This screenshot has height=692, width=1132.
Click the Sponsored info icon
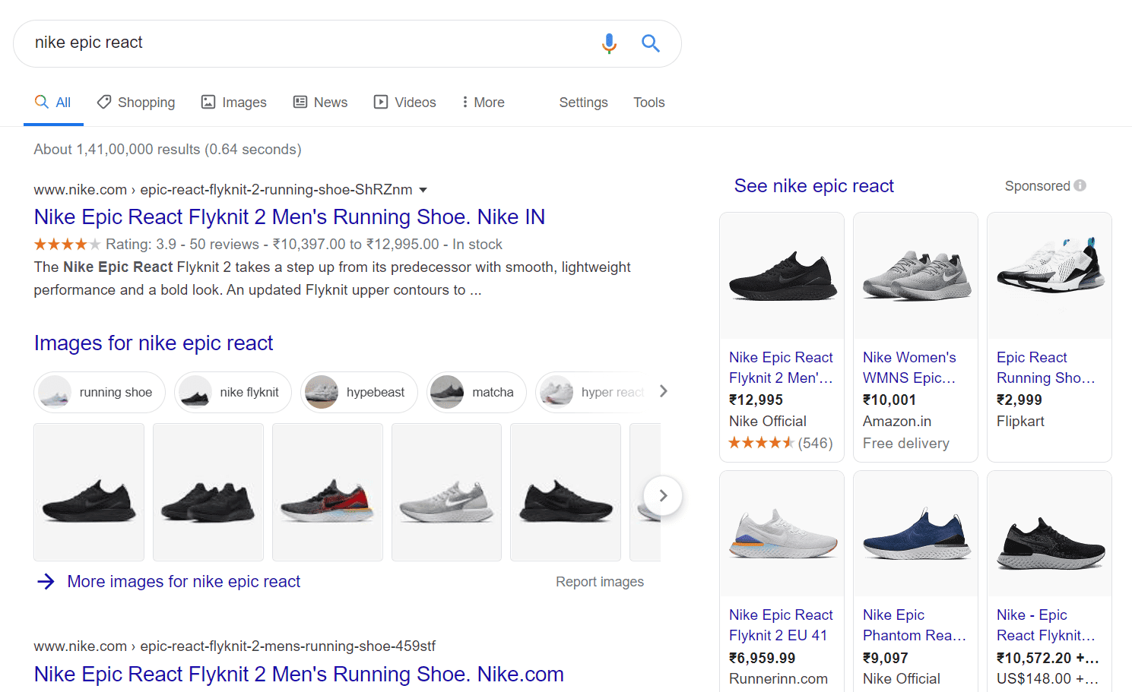[x=1080, y=185]
